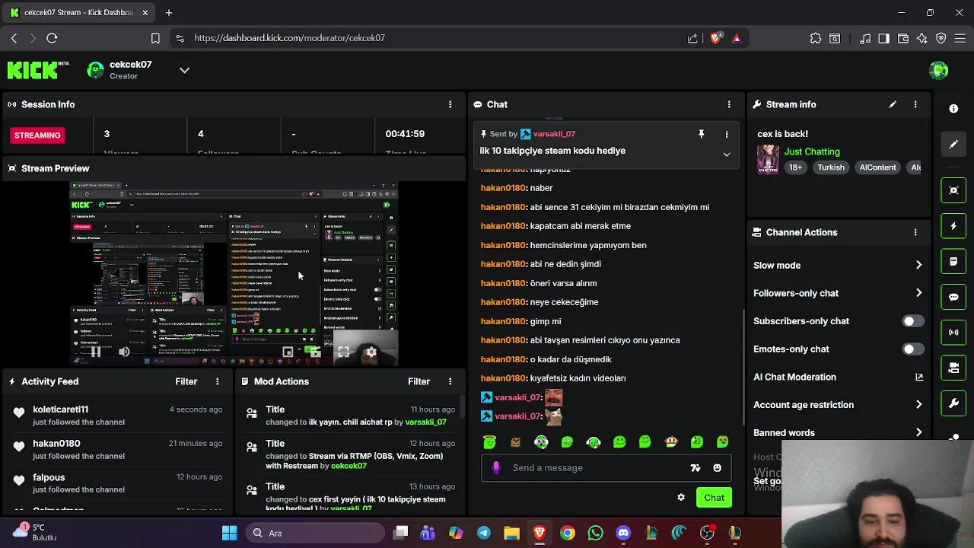Viewport: 974px width, 548px height.
Task: Reload the page
Action: [x=52, y=38]
